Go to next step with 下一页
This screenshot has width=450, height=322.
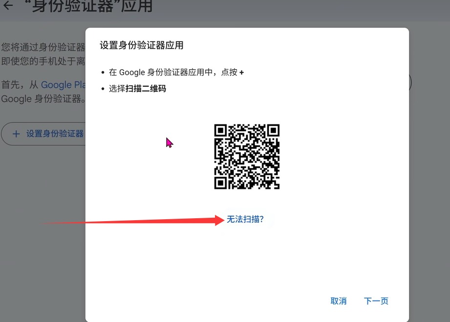[376, 301]
